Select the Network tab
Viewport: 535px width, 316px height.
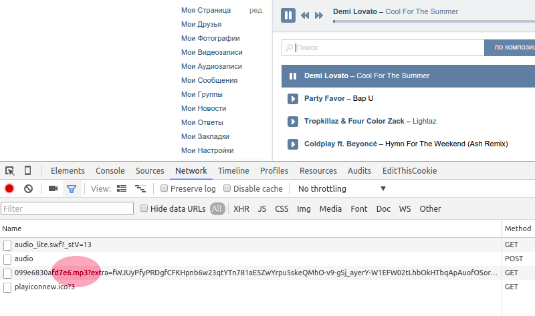pos(191,171)
